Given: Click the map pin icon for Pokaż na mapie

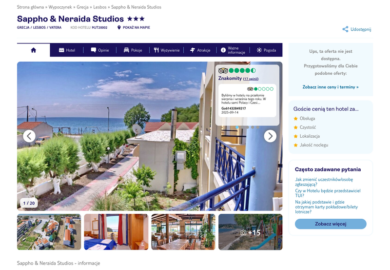Looking at the screenshot, I should 119,27.
